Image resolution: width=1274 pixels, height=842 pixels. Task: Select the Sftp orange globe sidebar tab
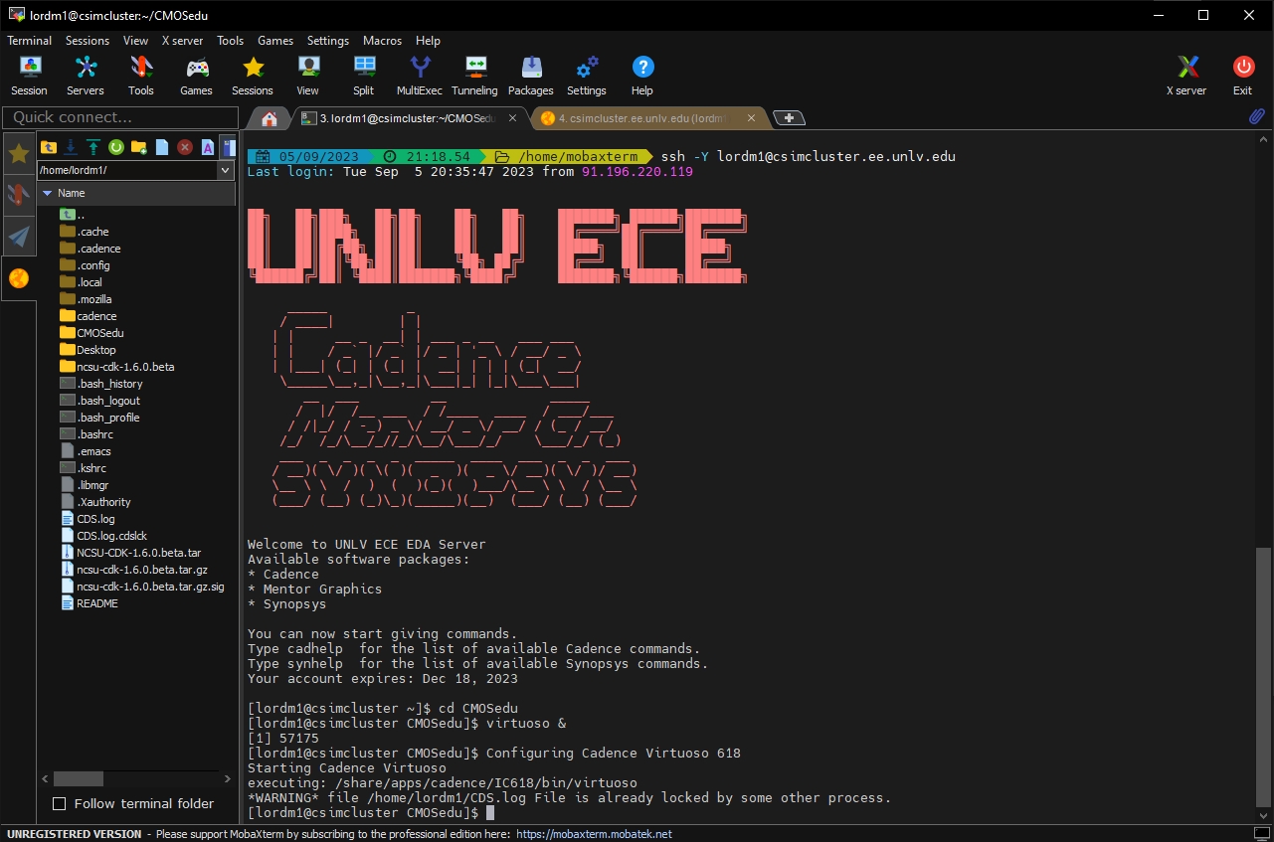click(x=19, y=278)
